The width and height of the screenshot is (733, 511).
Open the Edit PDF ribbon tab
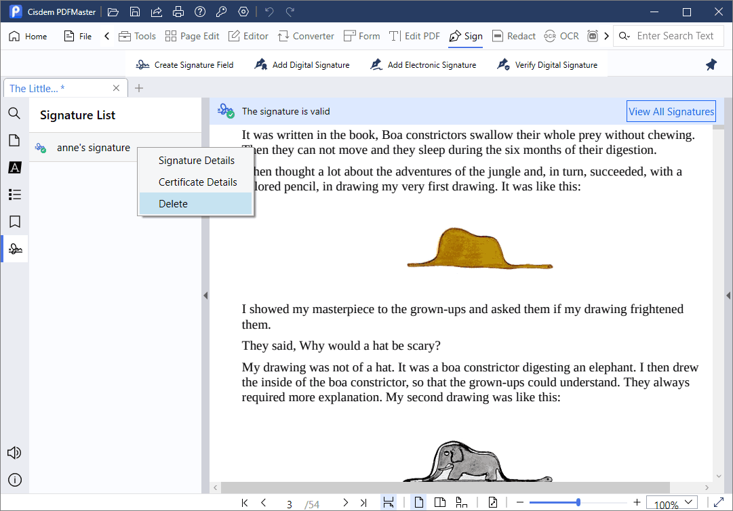[415, 36]
